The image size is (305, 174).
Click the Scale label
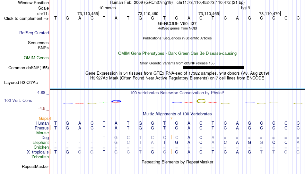pos(43,8)
